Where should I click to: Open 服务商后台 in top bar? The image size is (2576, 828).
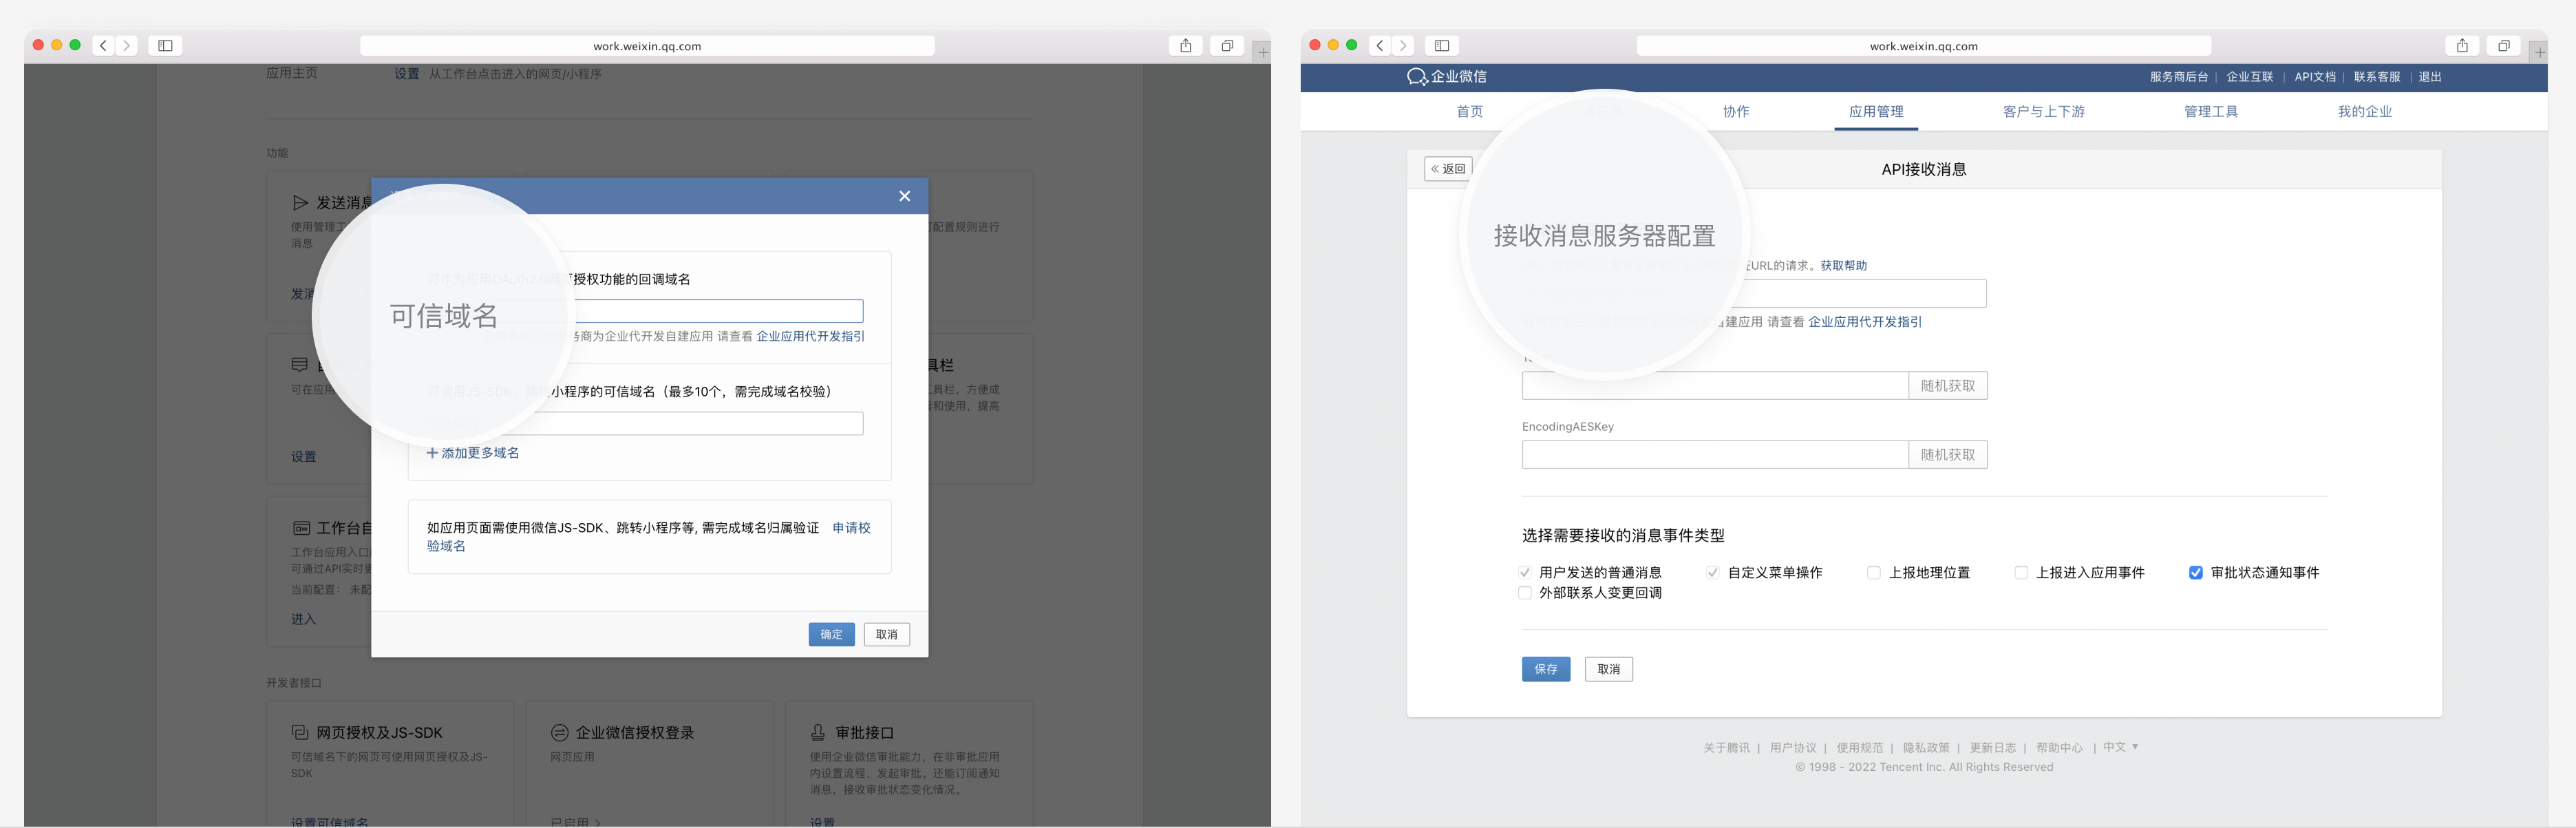point(2179,77)
